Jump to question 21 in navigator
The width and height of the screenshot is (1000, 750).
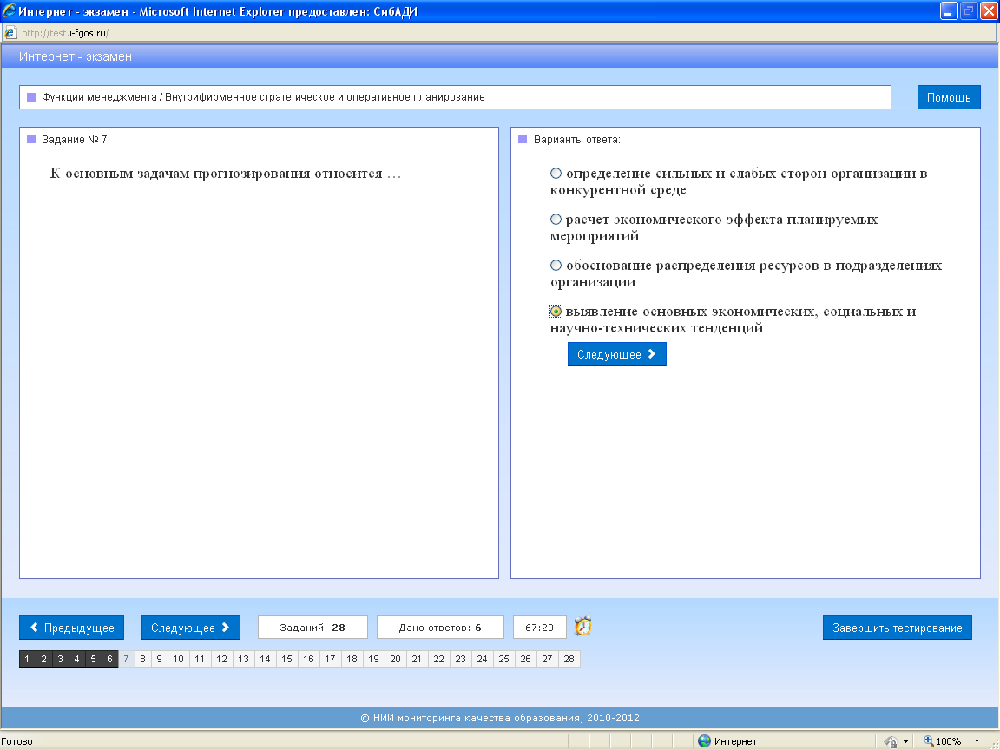click(417, 659)
